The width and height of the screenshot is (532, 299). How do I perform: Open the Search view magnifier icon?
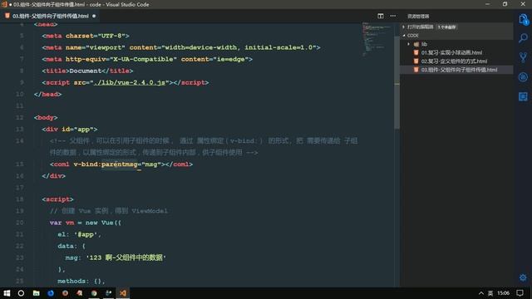pyautogui.click(x=523, y=37)
